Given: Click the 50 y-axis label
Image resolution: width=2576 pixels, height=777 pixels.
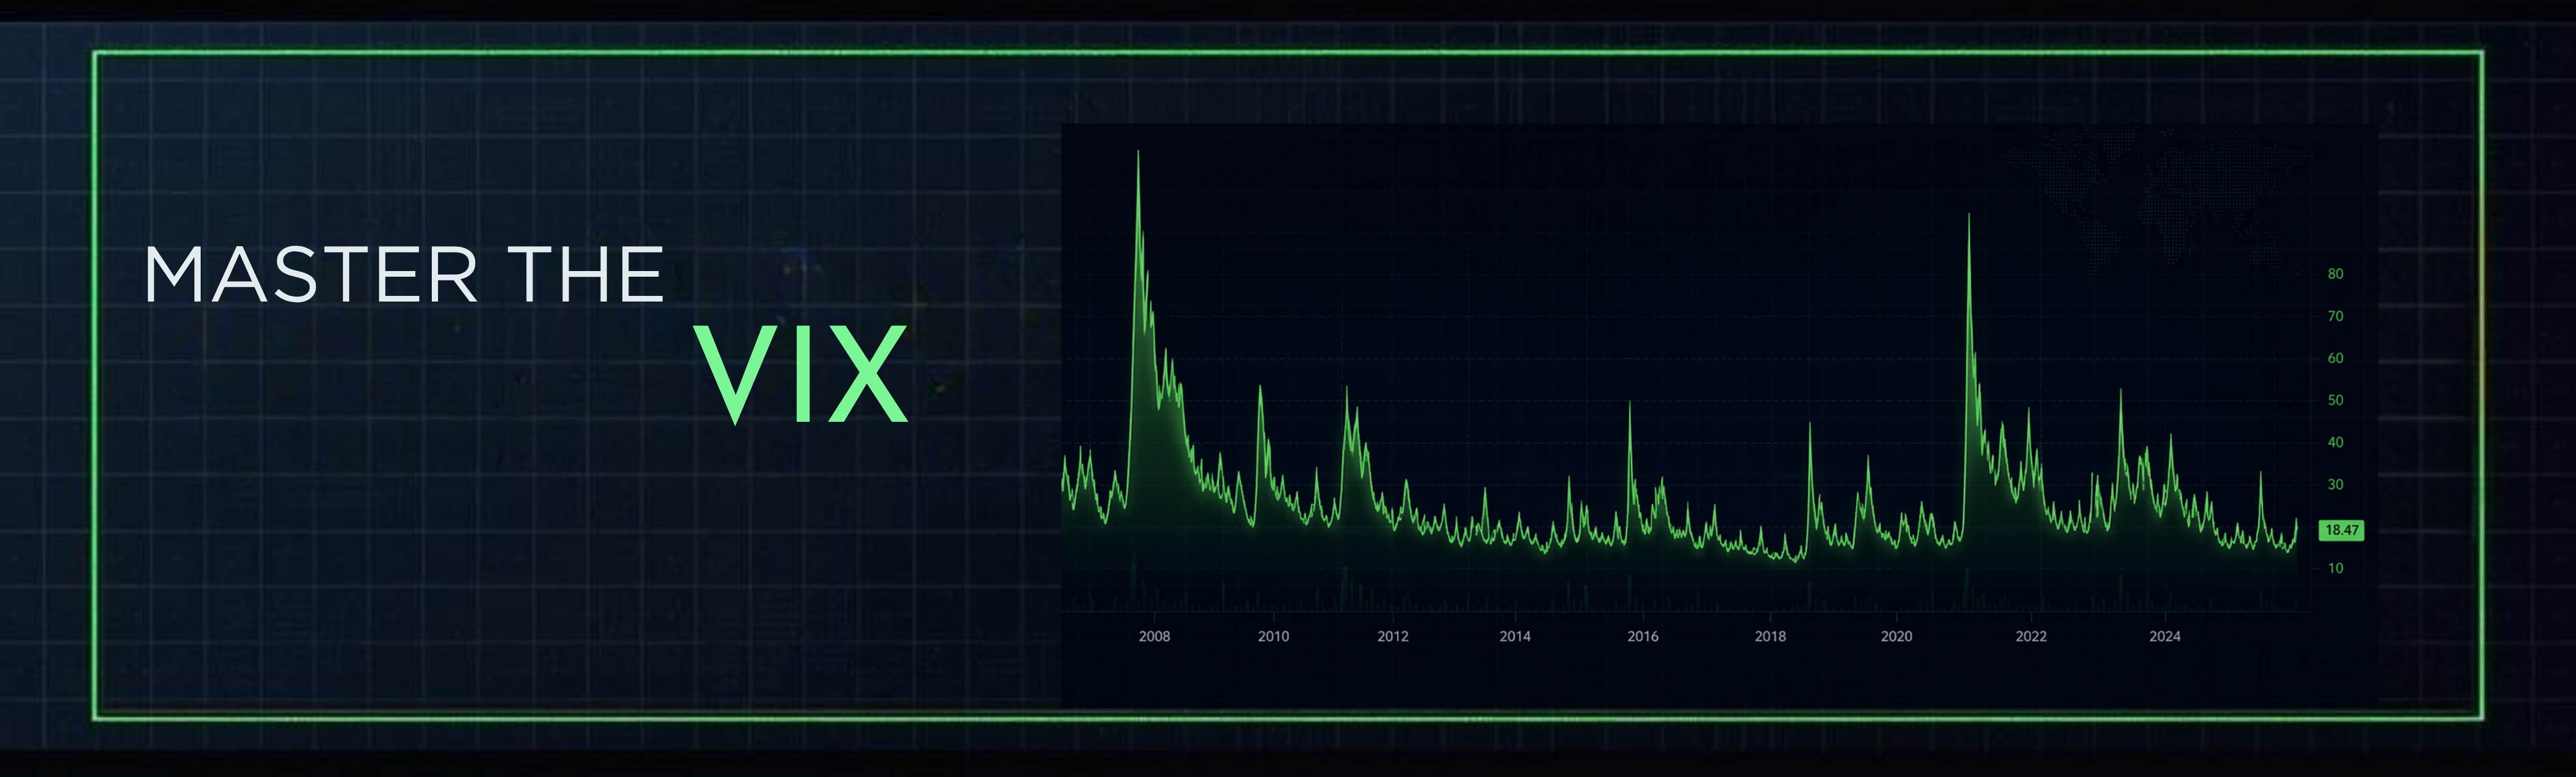Looking at the screenshot, I should pos(2335,399).
